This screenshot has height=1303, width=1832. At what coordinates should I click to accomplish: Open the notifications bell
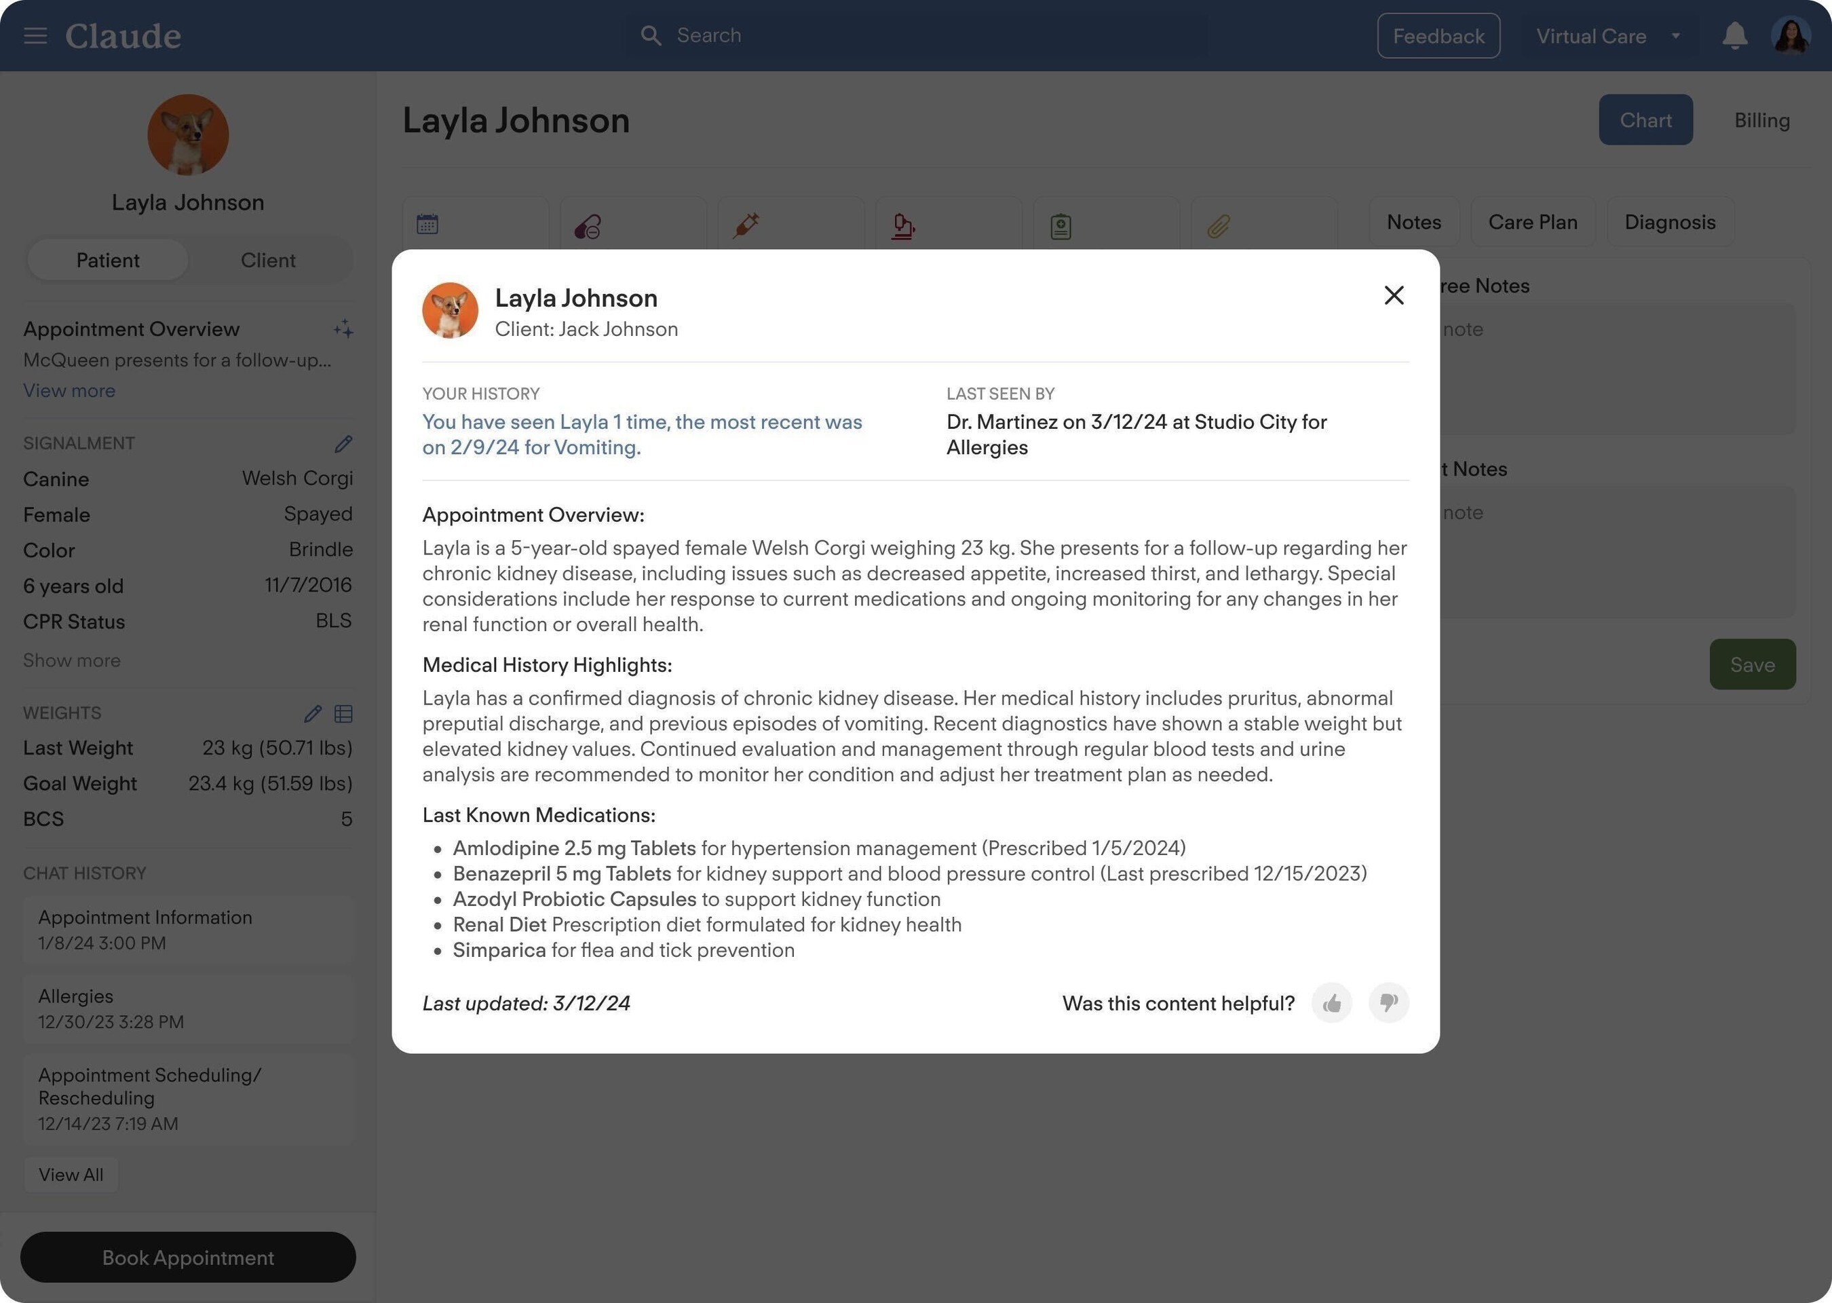(1734, 36)
